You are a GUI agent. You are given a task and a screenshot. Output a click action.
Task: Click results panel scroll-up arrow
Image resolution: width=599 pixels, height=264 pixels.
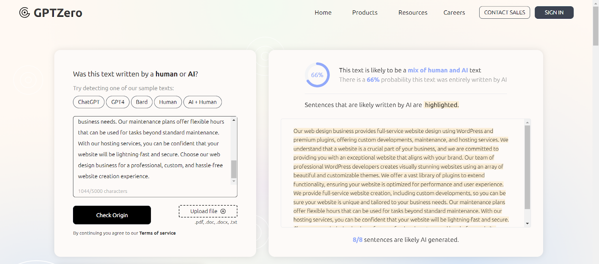pos(527,122)
